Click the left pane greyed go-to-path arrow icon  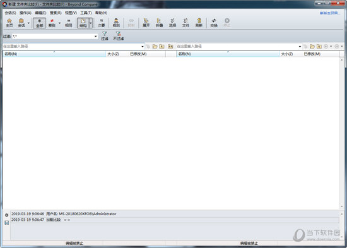(x=148, y=46)
